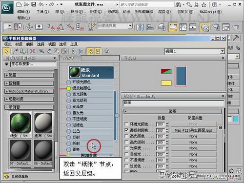
Task: Click the None button for 光泽度
Action: (x=194, y=148)
